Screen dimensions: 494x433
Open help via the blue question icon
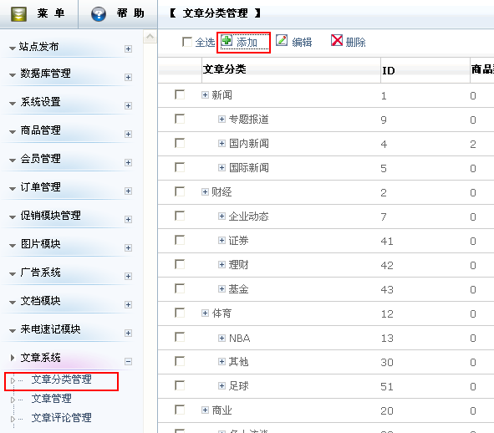tap(99, 14)
